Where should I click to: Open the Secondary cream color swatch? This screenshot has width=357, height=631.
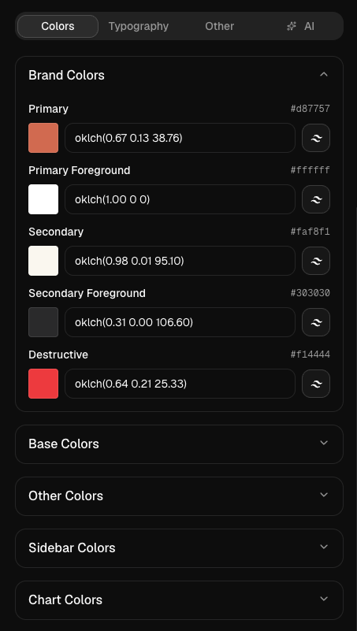point(43,261)
